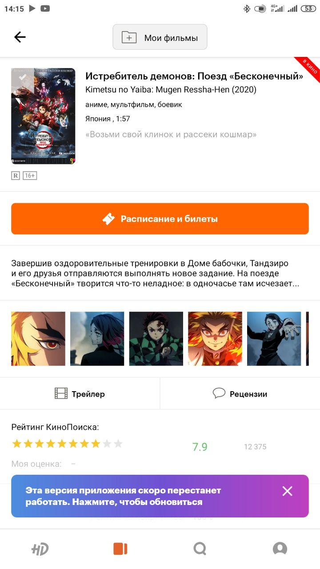Viewport: 320px width, 569px height.
Task: View the Tanjiro checkered-haori still
Action: coord(156,339)
